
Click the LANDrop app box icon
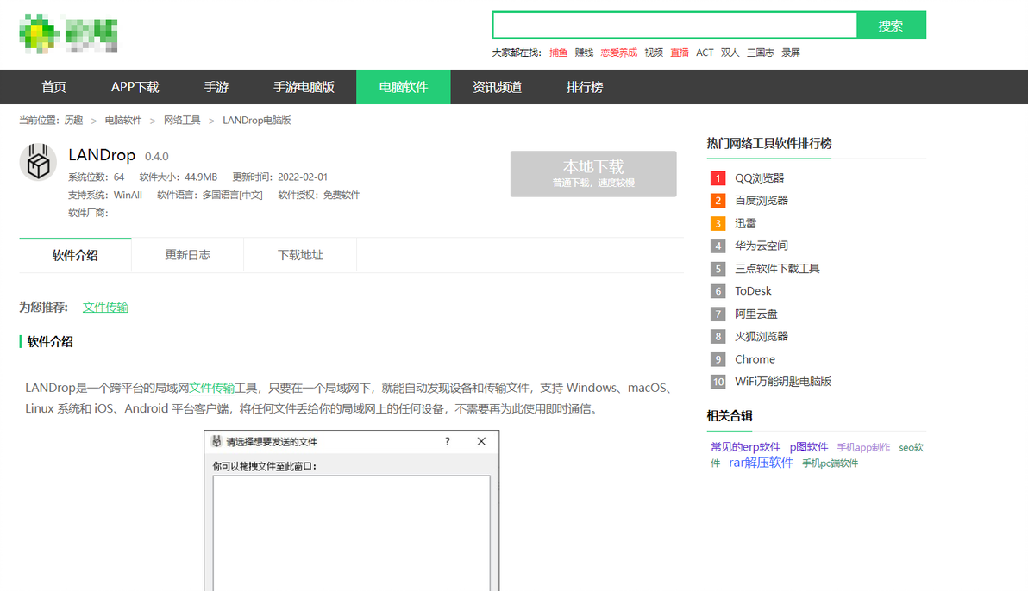point(38,162)
